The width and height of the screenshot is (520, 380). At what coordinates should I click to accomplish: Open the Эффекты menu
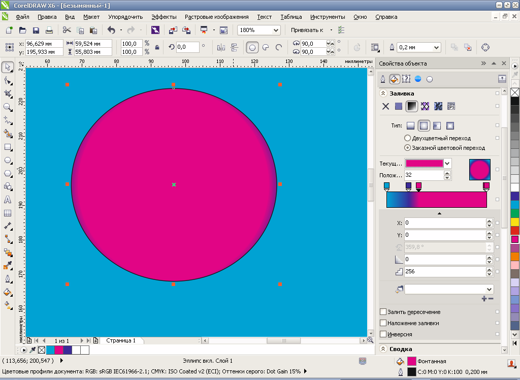click(164, 17)
